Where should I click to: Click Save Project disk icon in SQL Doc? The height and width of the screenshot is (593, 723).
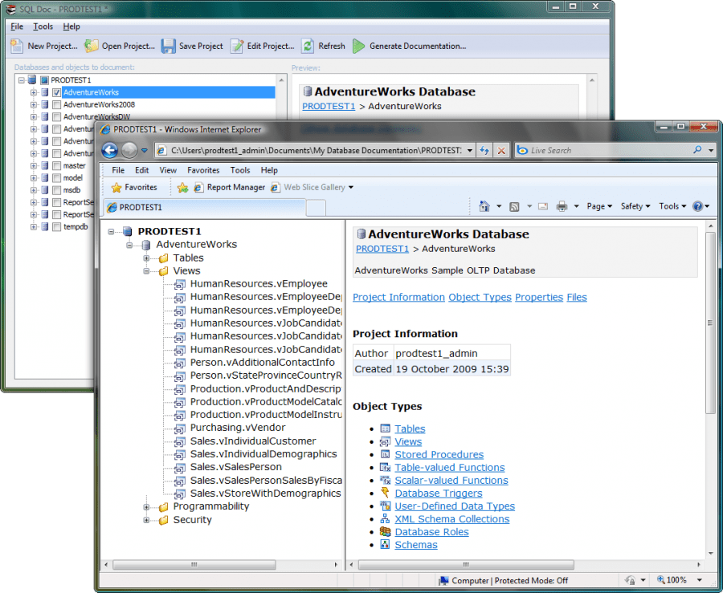pos(168,46)
